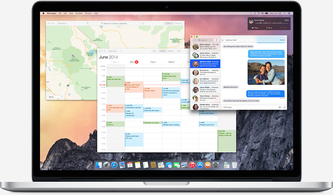This screenshot has height=195, width=333.
Task: Open Notification Center from menu bar
Action: point(289,13)
